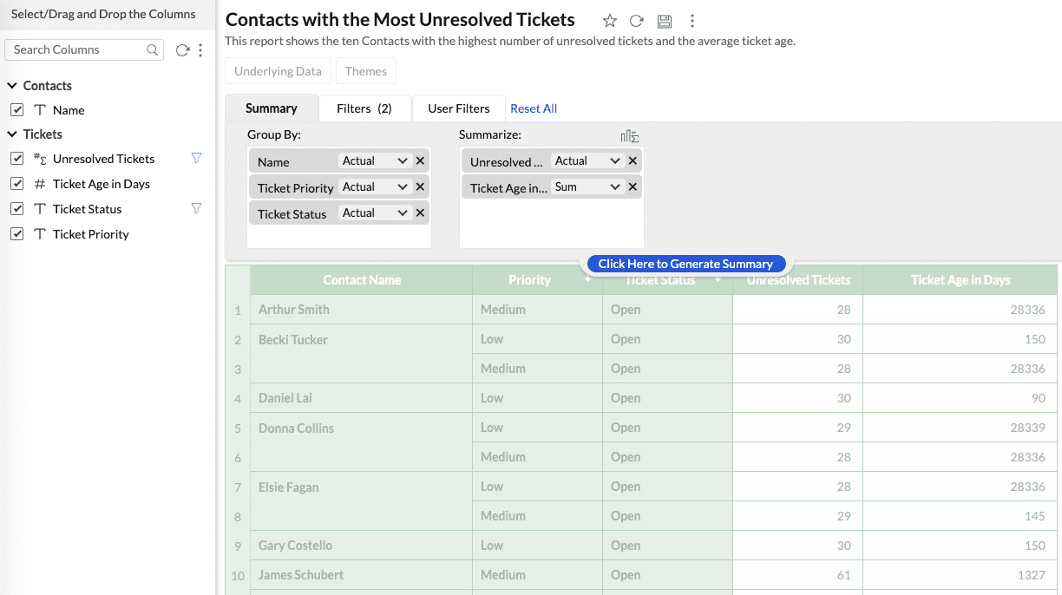
Task: Click the 90 ticket age value
Action: point(1039,398)
